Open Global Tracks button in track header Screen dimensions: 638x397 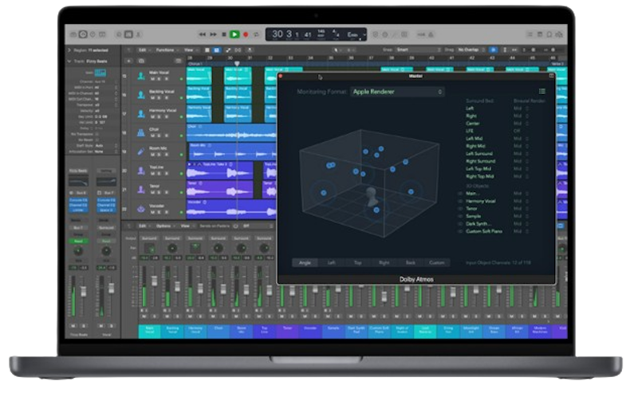click(178, 61)
